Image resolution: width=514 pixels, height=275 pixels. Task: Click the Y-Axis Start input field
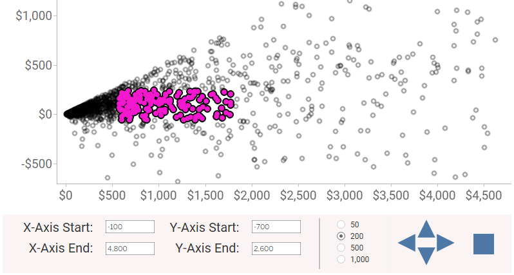click(x=276, y=227)
